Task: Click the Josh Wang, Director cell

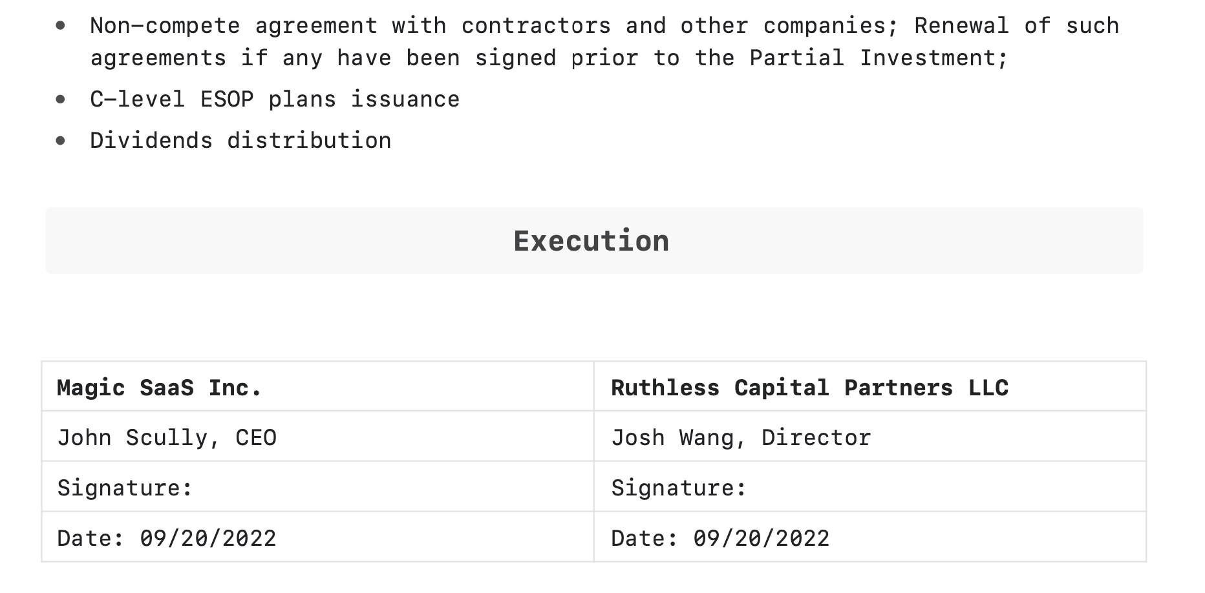Action: [870, 437]
